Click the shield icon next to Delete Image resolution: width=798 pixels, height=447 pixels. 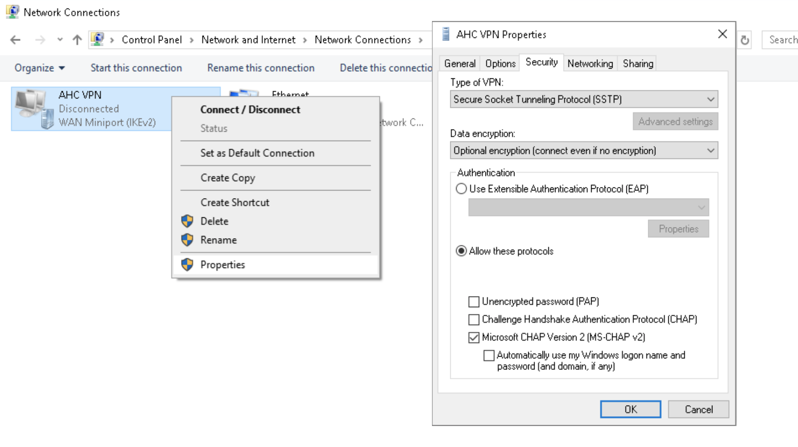[187, 221]
